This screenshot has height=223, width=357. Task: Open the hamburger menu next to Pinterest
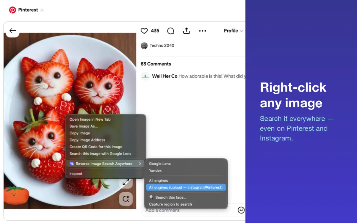point(42,10)
